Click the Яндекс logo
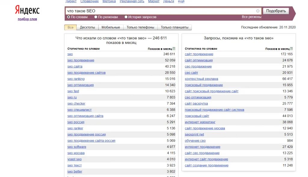The width and height of the screenshot is (308, 177). [27, 10]
